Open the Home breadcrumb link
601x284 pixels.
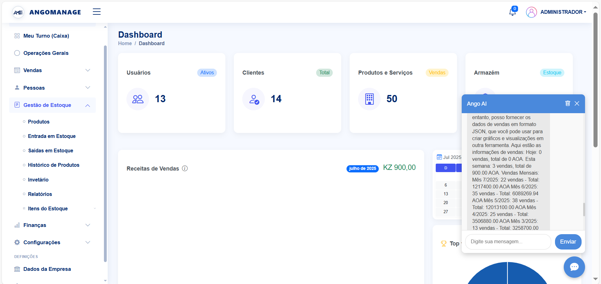pyautogui.click(x=125, y=43)
